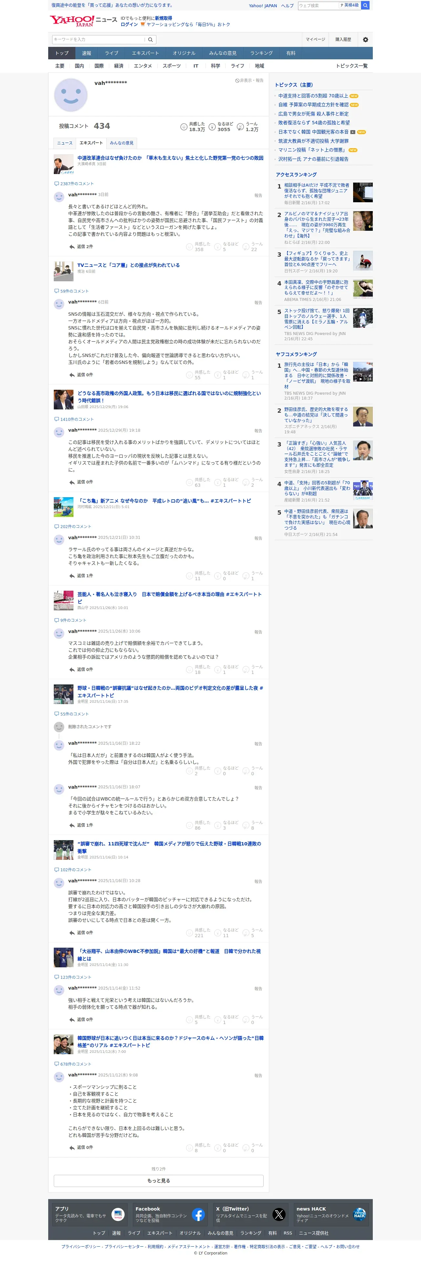Click the video camera icon beside 日本でなく韓国 topic
The height and width of the screenshot is (1263, 421).
tap(353, 132)
